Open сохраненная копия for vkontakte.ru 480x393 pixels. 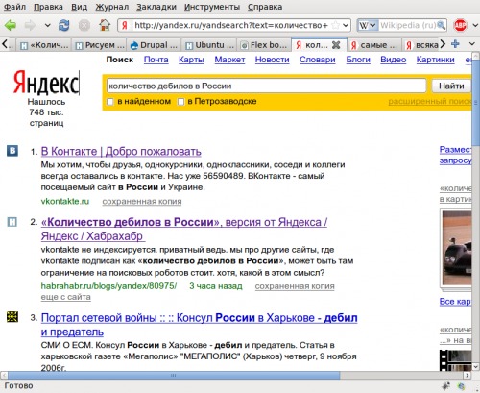point(142,202)
